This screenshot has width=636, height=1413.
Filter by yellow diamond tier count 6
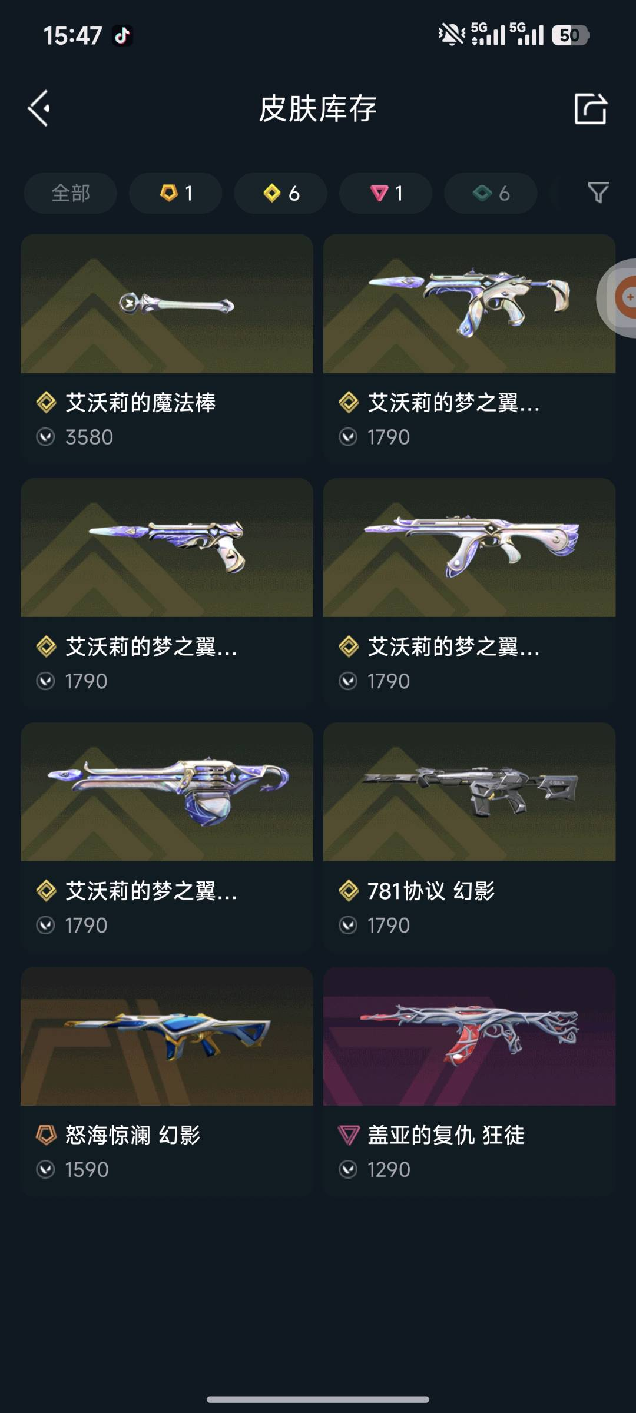click(280, 193)
